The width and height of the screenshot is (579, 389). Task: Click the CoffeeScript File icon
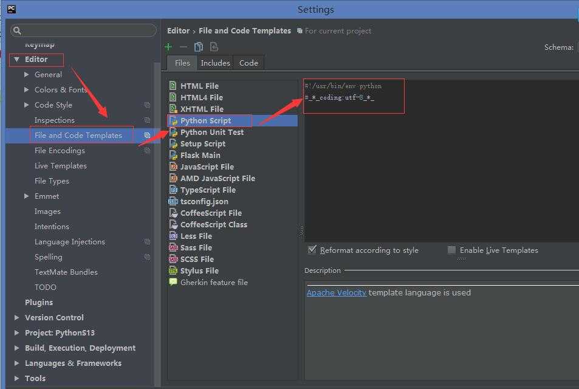[173, 213]
